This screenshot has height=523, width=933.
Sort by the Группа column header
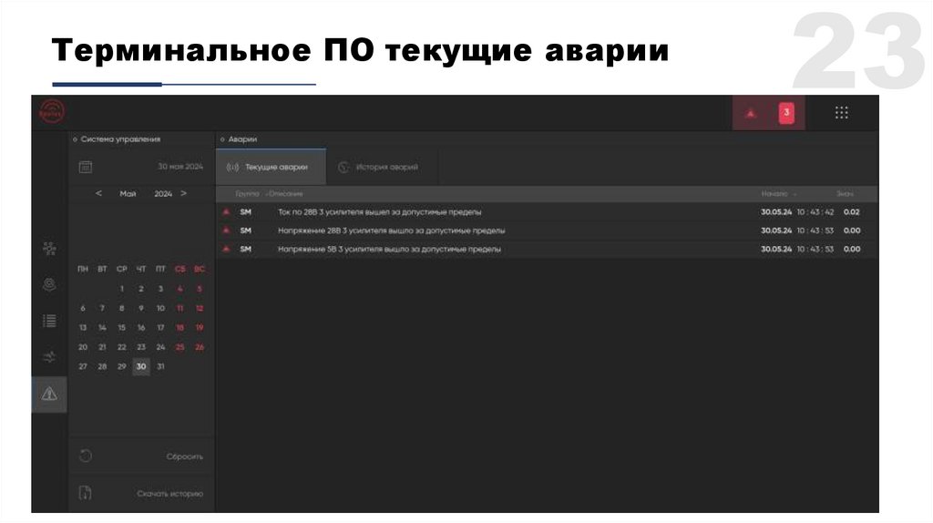[247, 194]
